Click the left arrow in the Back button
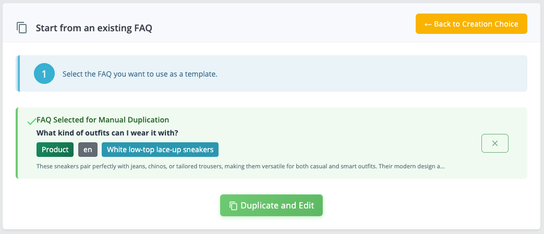The image size is (544, 234). click(x=428, y=24)
